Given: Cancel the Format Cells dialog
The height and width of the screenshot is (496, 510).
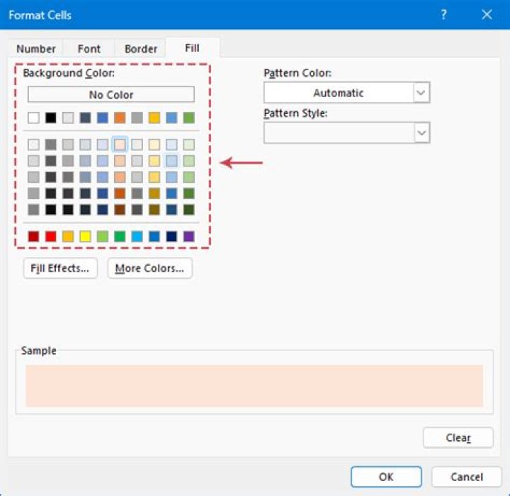Looking at the screenshot, I should click(467, 477).
